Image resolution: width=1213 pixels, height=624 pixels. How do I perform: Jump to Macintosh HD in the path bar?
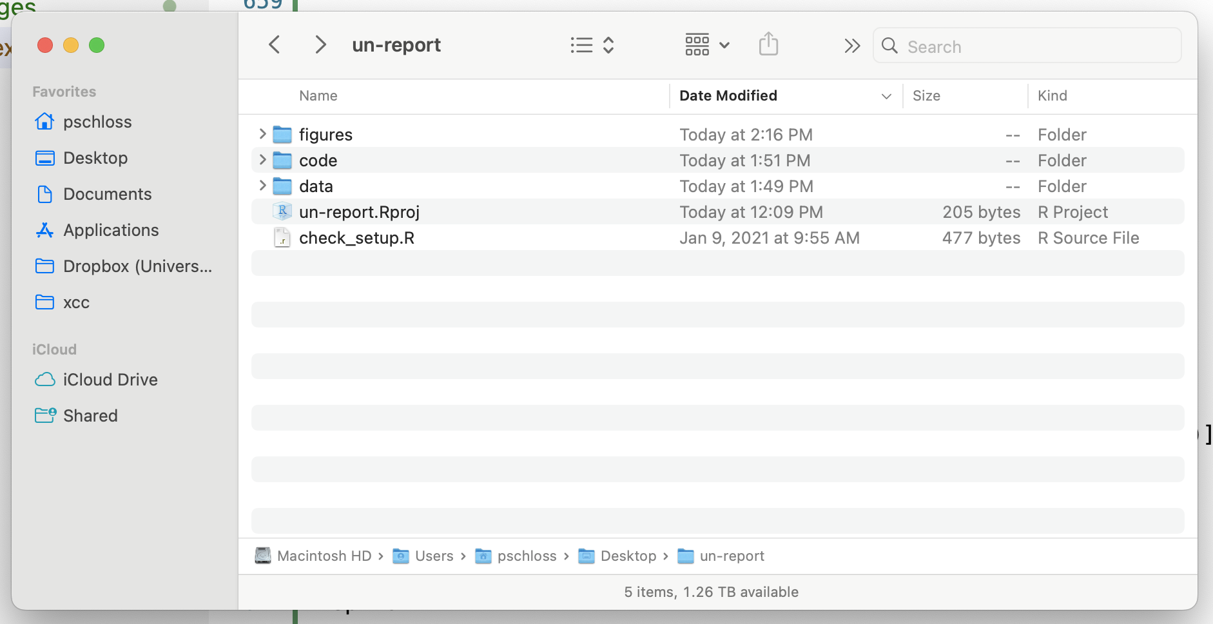pyautogui.click(x=313, y=556)
